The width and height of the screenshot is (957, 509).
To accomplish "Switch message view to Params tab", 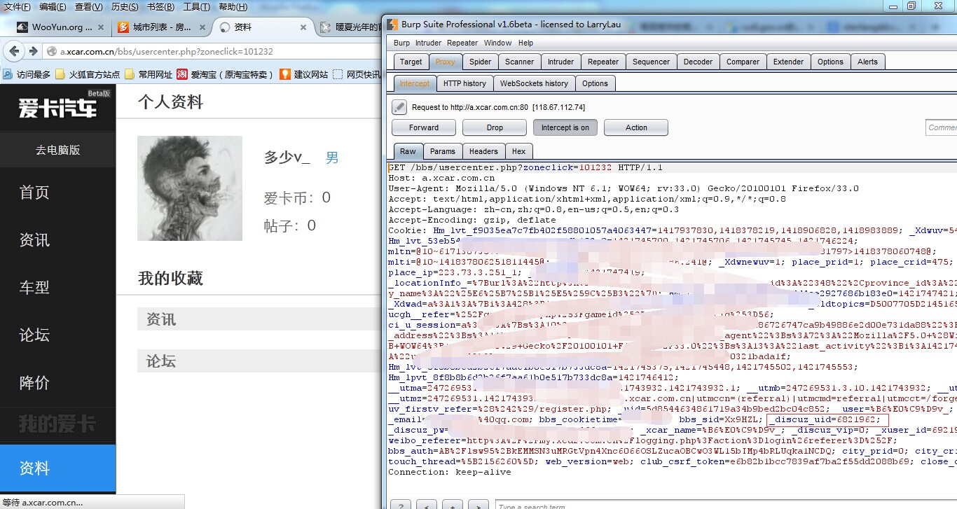I will (x=443, y=151).
